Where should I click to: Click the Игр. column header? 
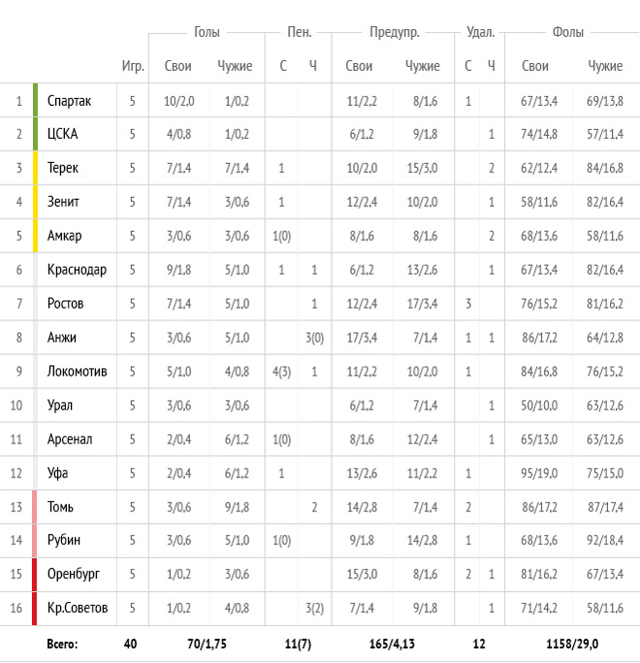tap(133, 66)
